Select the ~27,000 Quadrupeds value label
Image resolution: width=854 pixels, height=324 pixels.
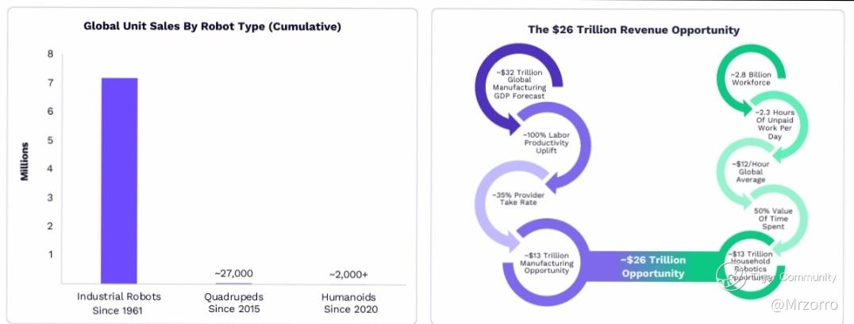(x=233, y=273)
